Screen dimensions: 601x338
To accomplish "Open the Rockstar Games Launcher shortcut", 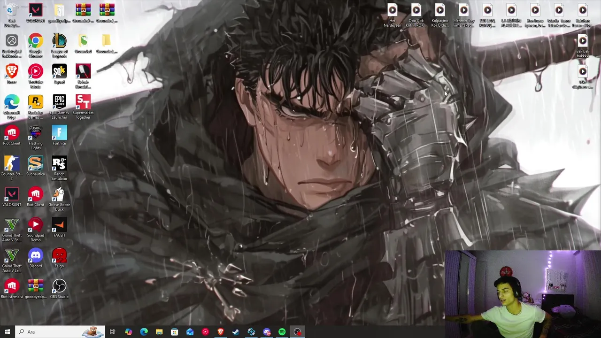I will click(x=35, y=107).
